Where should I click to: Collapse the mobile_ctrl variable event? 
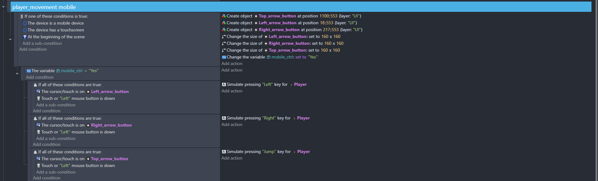tap(17, 74)
